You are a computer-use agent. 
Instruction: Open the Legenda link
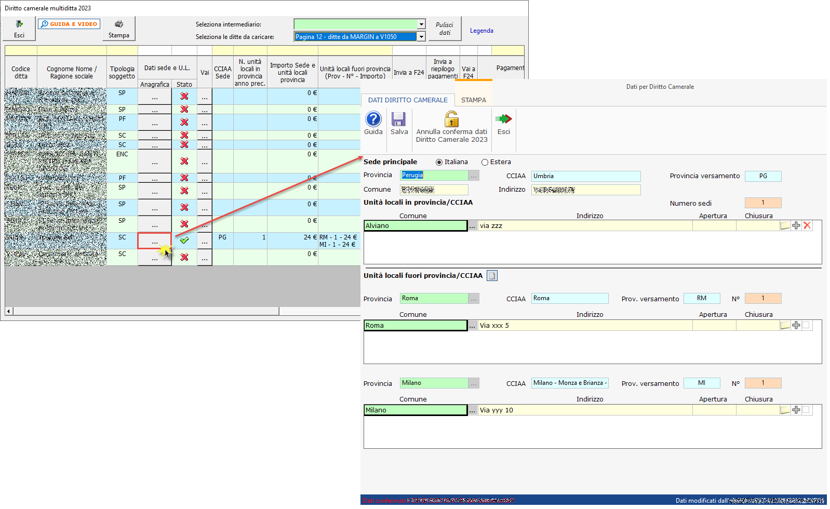(481, 31)
